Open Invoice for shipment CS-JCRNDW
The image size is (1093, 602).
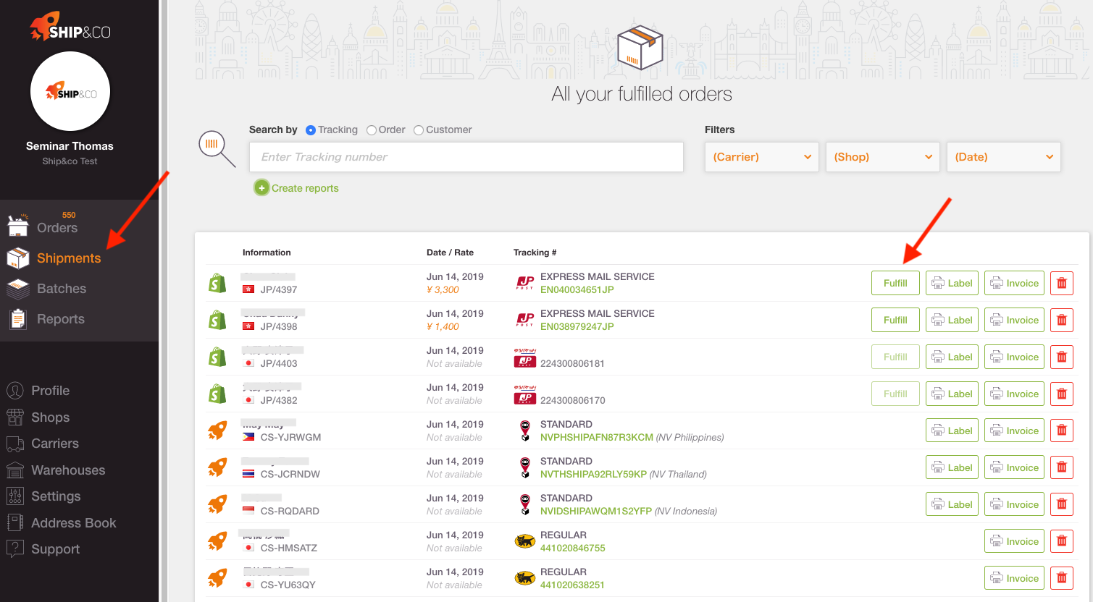(x=1014, y=467)
